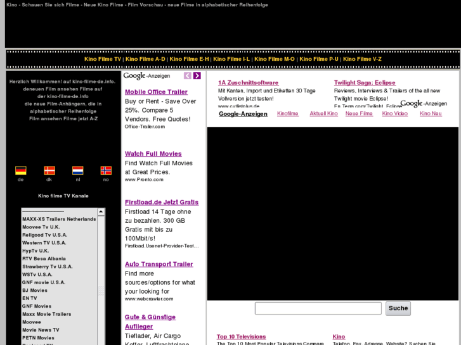The height and width of the screenshot is (345, 461).
Task: Open Kino Filme A-D menu item
Action: click(145, 59)
